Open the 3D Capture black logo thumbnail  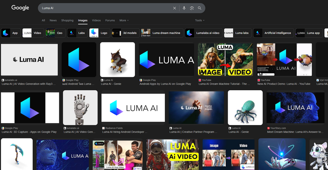(x=30, y=108)
